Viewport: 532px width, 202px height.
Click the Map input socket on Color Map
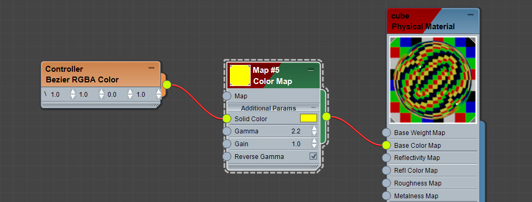pyautogui.click(x=227, y=96)
